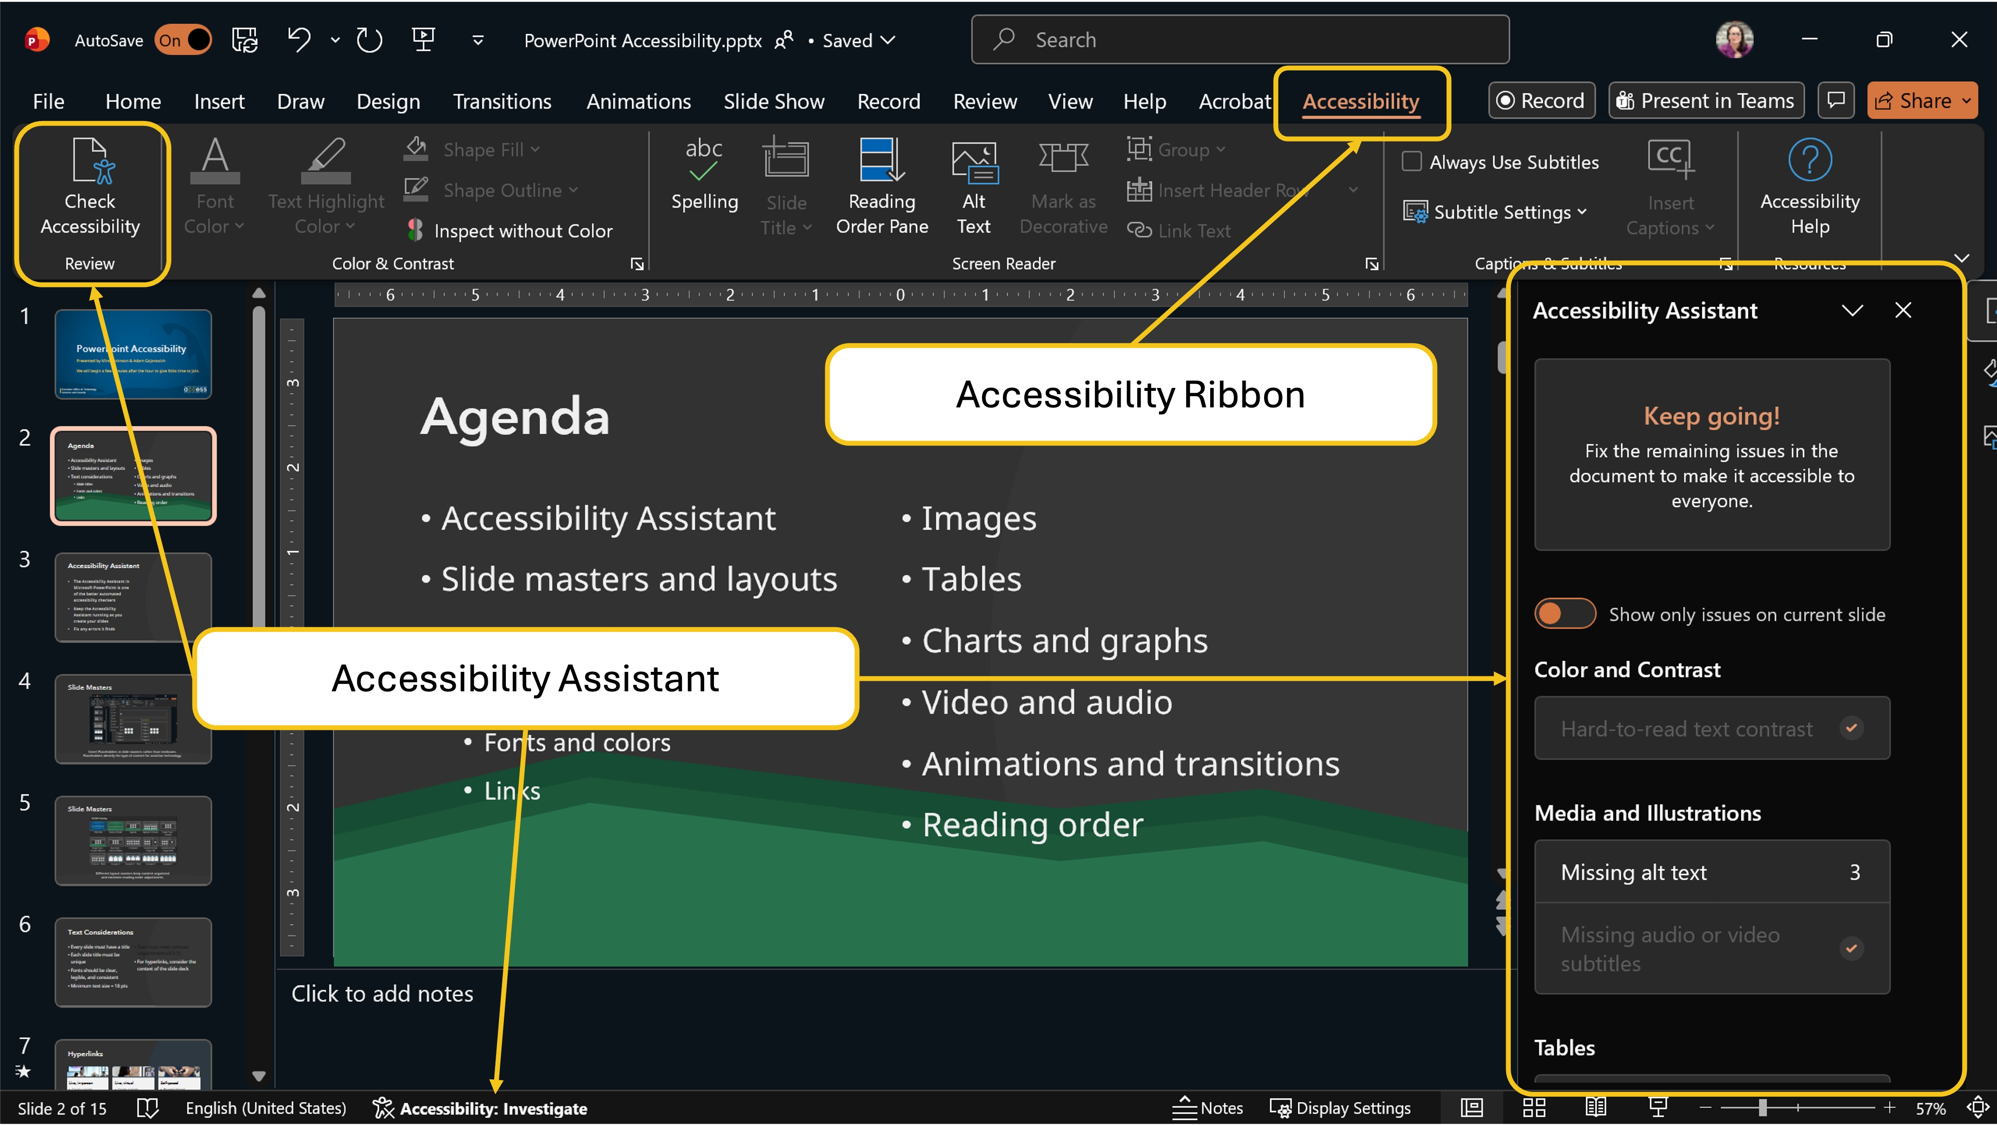Image resolution: width=1997 pixels, height=1125 pixels.
Task: Open the Reading Order Pane
Action: point(881,187)
